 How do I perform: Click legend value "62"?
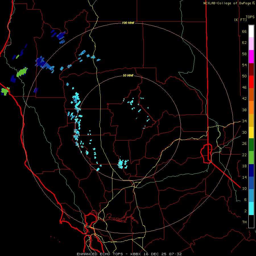[x=244, y=42]
